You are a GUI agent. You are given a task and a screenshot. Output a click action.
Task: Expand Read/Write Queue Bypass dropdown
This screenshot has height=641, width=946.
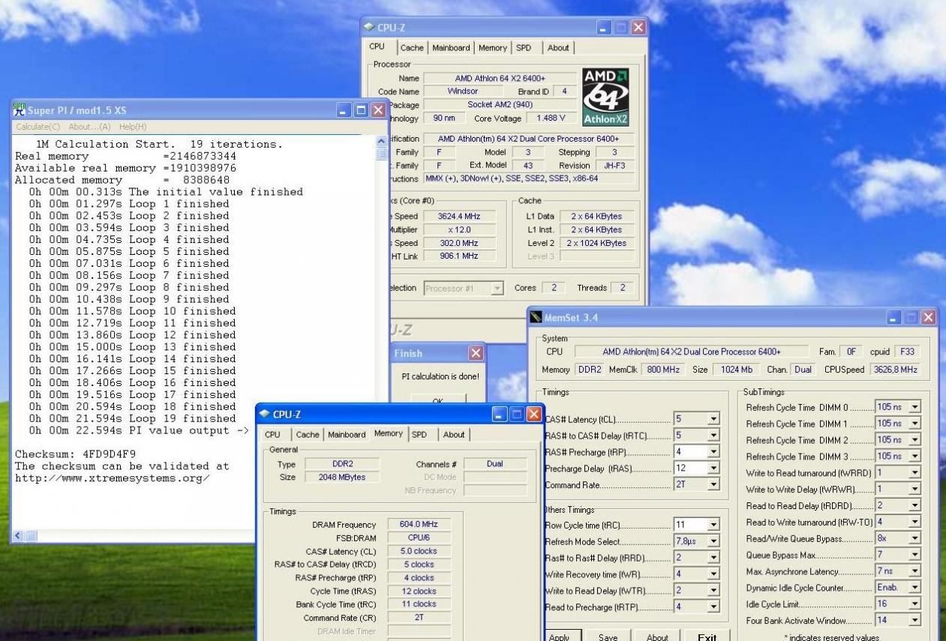914,538
